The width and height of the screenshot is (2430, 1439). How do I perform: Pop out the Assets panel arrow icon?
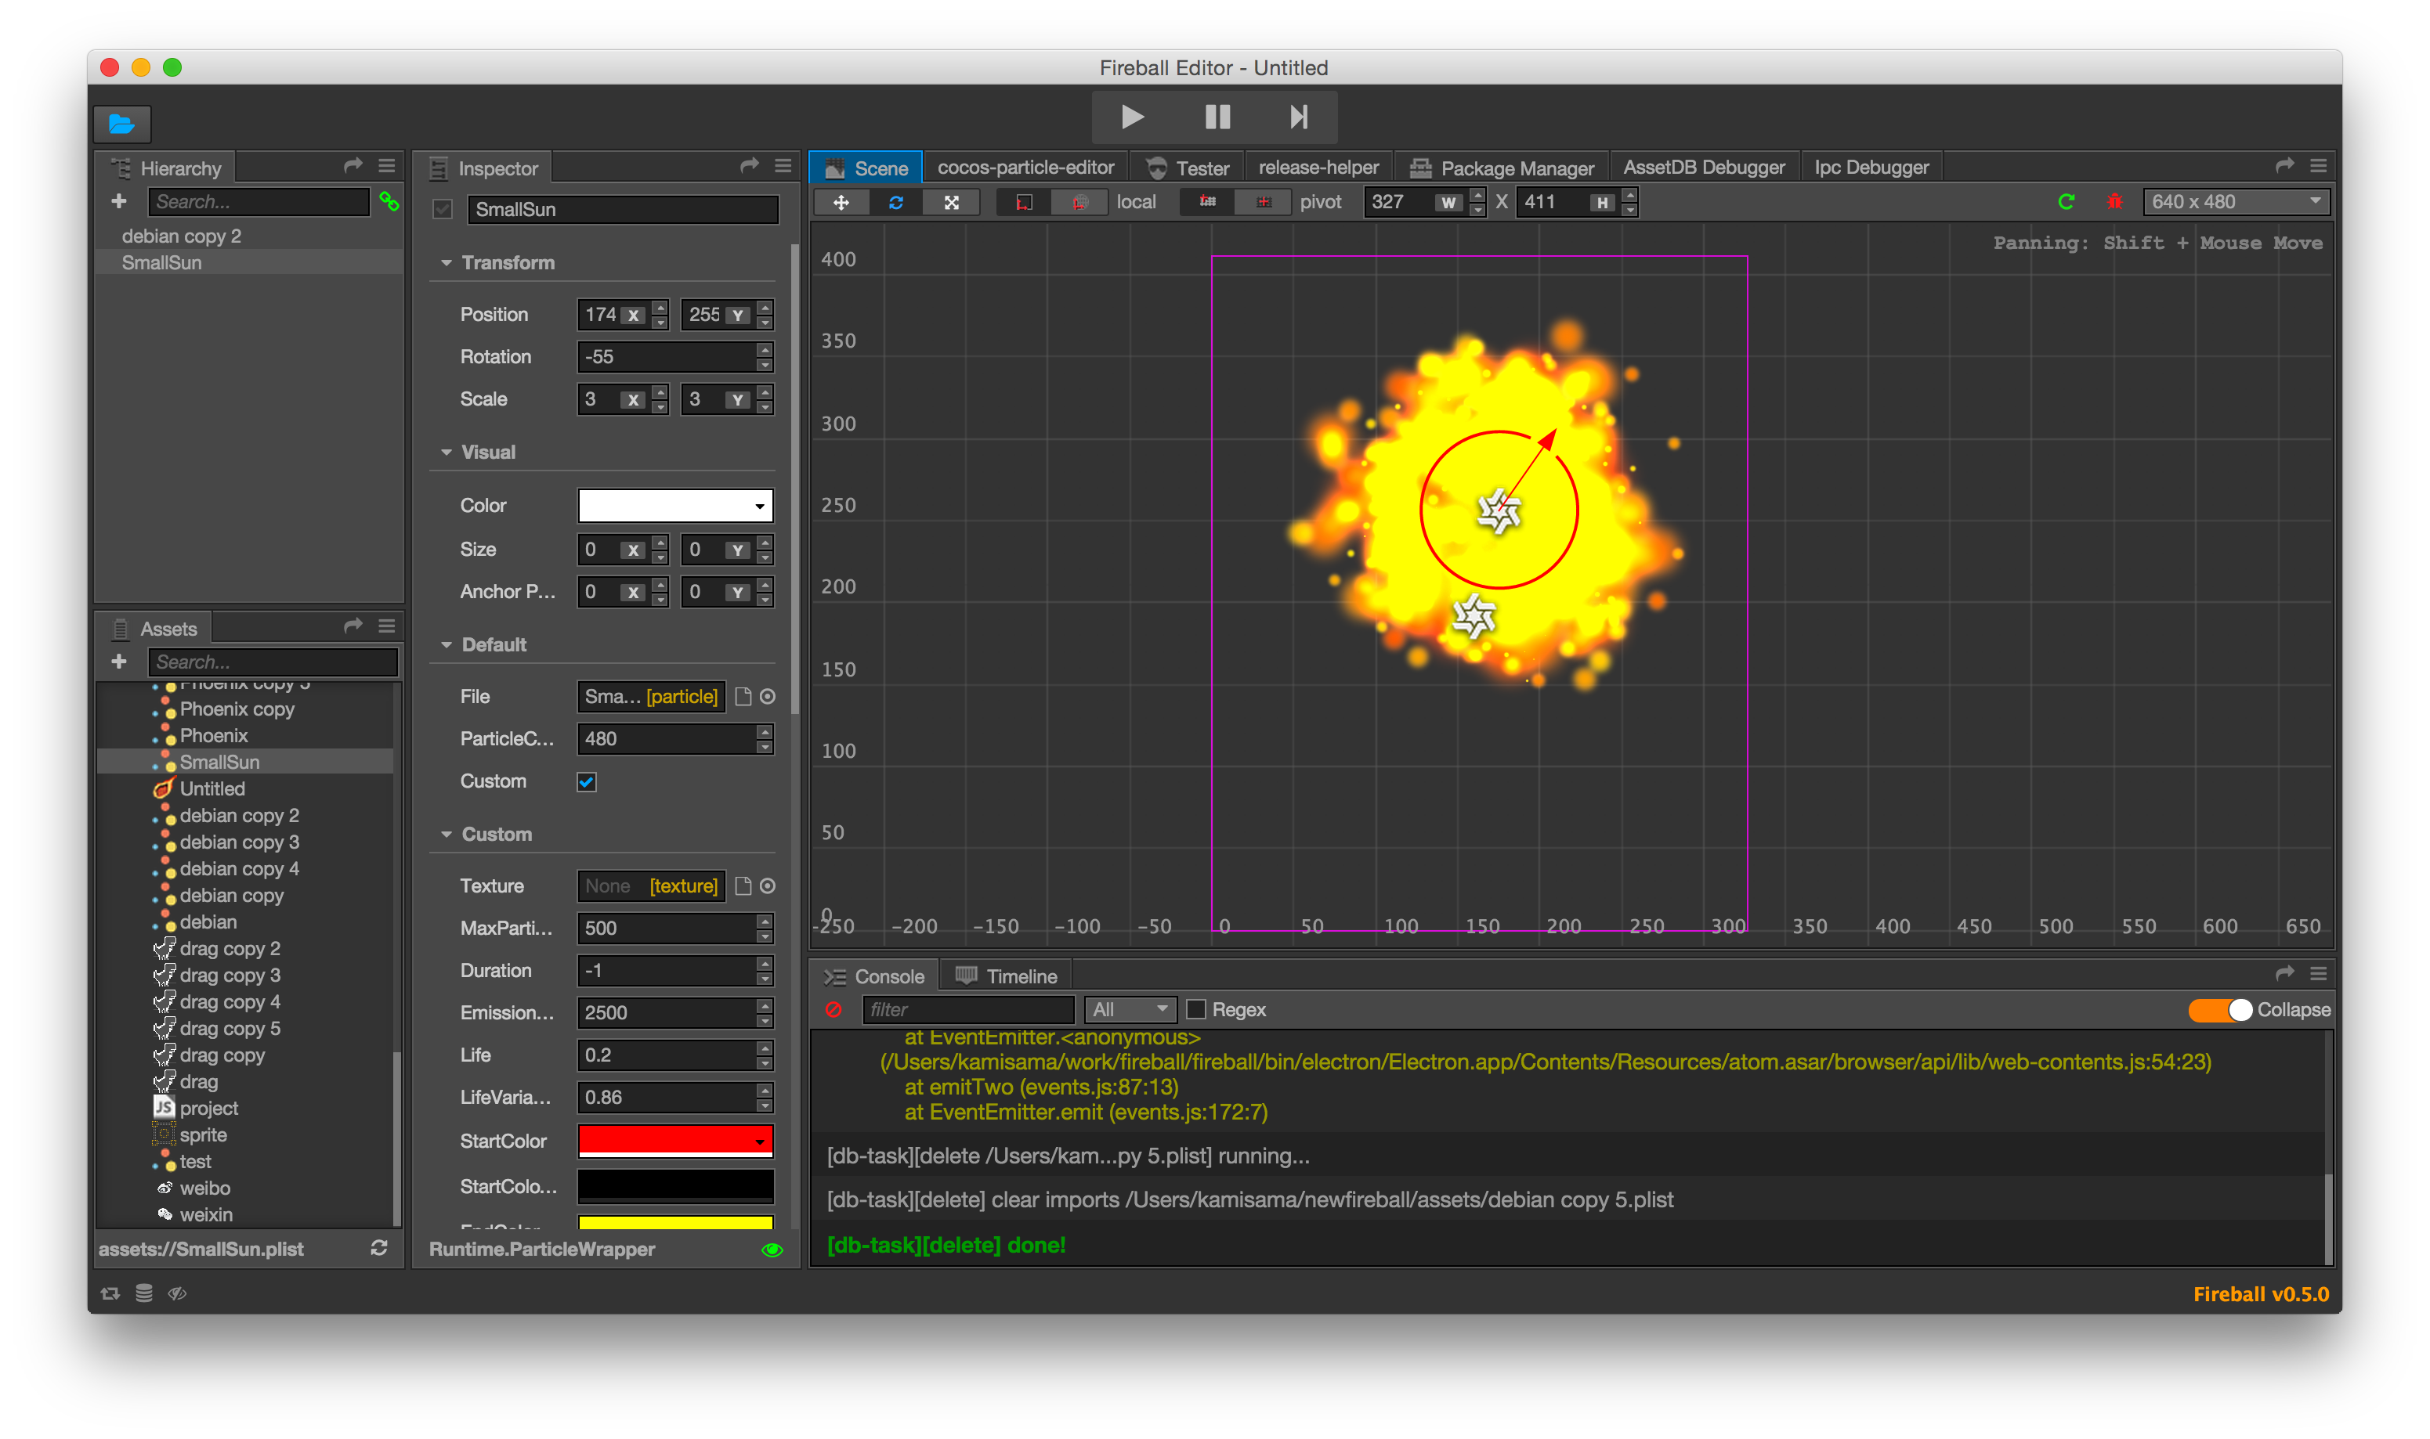click(353, 626)
